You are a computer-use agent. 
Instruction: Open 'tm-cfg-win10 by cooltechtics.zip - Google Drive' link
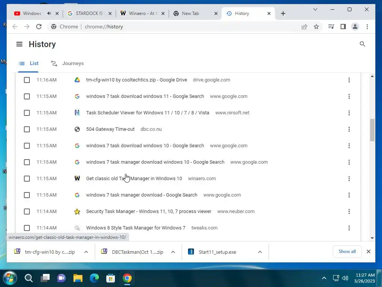137,80
